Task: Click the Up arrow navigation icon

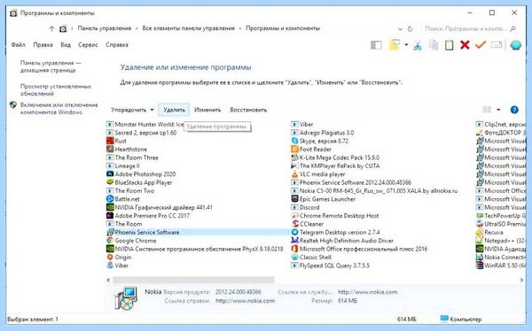Action: [51, 29]
